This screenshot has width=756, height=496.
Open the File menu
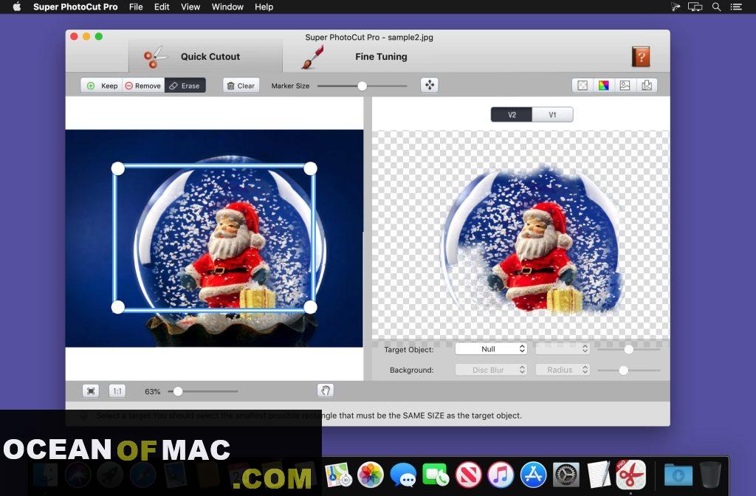[x=136, y=7]
